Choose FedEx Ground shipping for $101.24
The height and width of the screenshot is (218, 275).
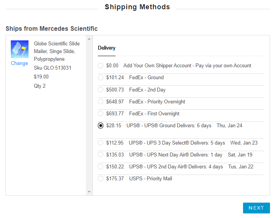[101, 78]
